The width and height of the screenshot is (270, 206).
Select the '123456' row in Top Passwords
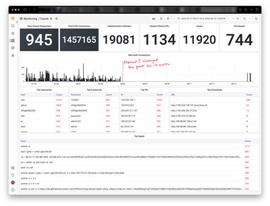pos(95,100)
